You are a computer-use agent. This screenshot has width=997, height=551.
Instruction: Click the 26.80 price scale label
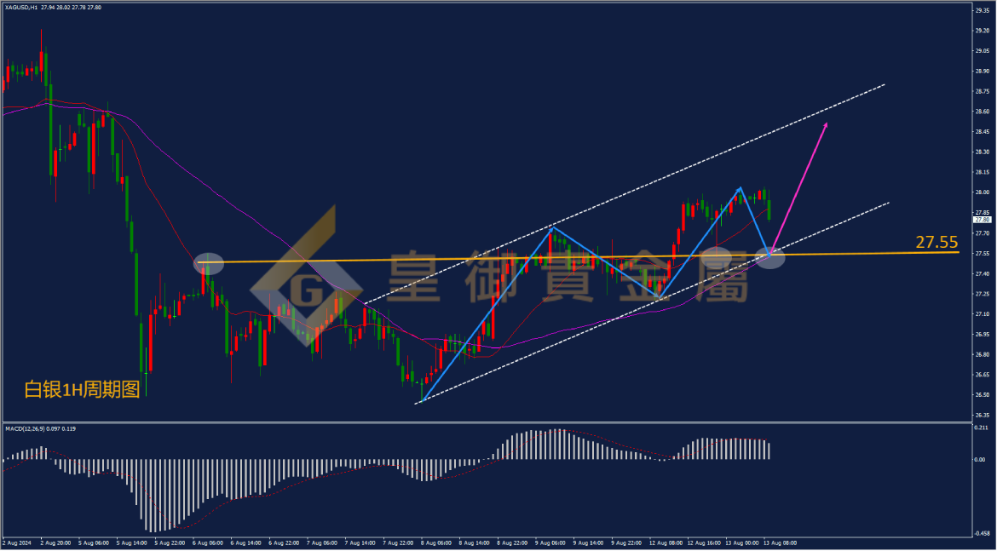983,354
